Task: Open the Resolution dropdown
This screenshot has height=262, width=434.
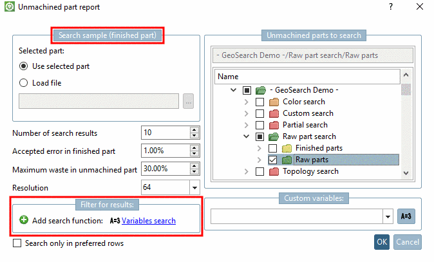Action: (x=194, y=187)
